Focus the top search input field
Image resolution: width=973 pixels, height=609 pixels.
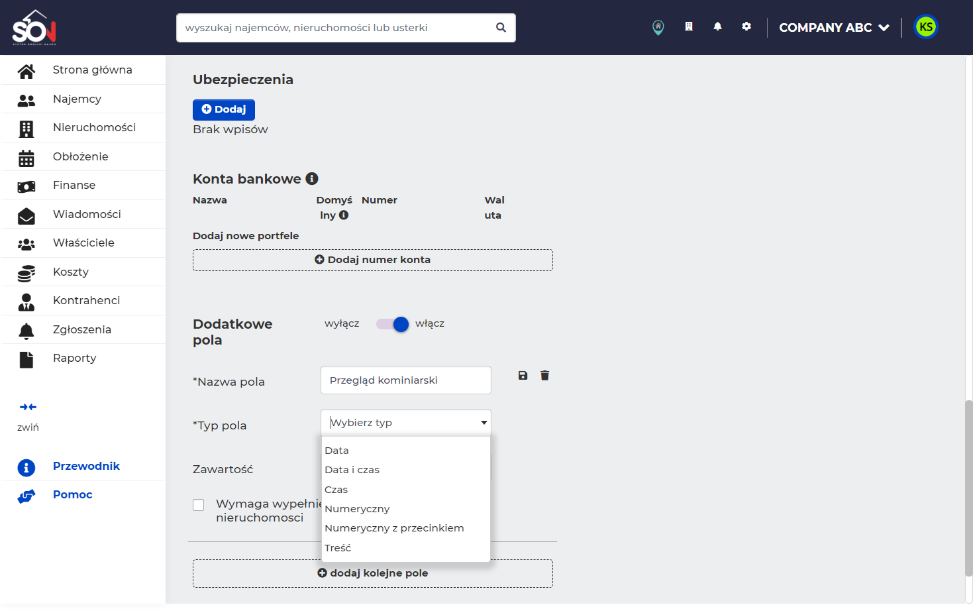point(338,28)
